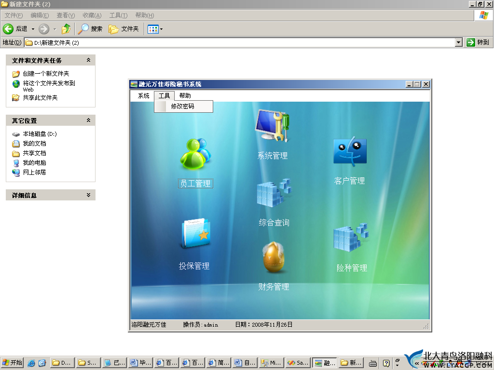This screenshot has width=494, height=370.
Task: Click the 开始 Start button
Action: [12, 363]
